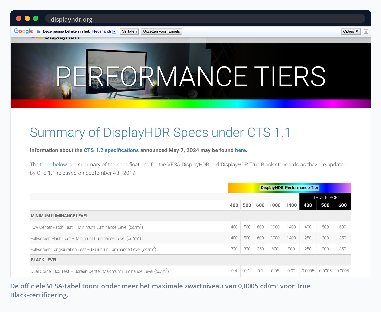Follow the 'here' link
This screenshot has width=381, height=312.
(x=240, y=150)
